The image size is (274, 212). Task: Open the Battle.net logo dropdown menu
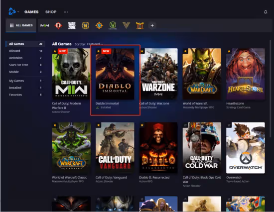click(x=13, y=11)
